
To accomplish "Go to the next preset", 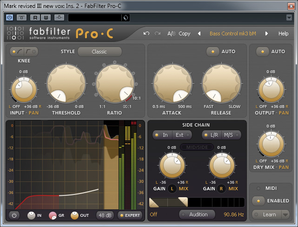I will 266,33.
